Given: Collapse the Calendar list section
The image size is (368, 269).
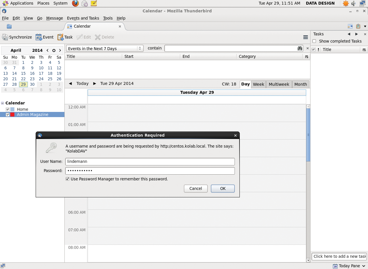Looking at the screenshot, I should tap(2, 103).
